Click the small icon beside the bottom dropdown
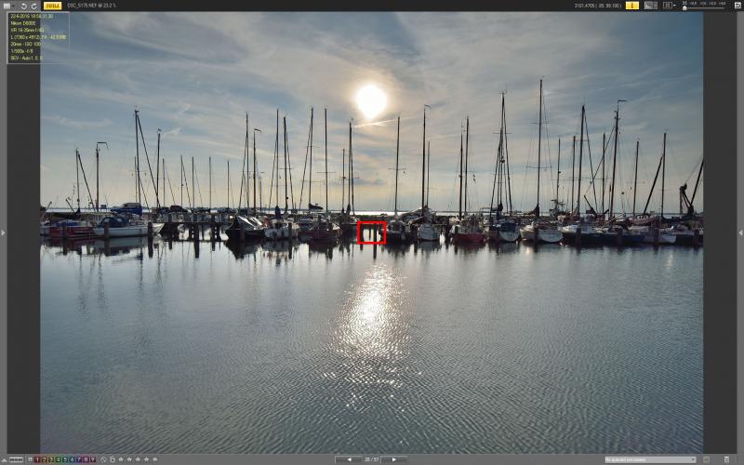The height and width of the screenshot is (465, 744). [706, 459]
